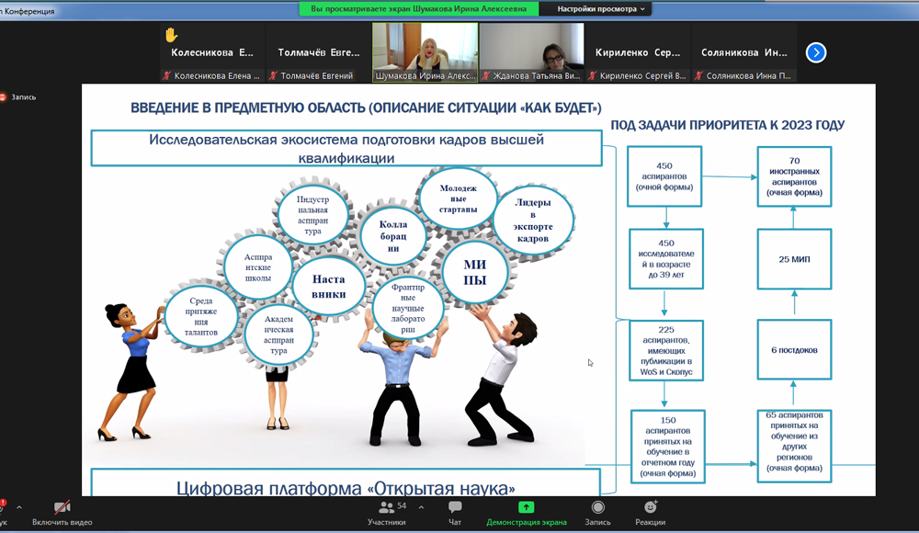Click the raised hand icon on Колесникова tile
Screen dimensions: 919x533
171,35
